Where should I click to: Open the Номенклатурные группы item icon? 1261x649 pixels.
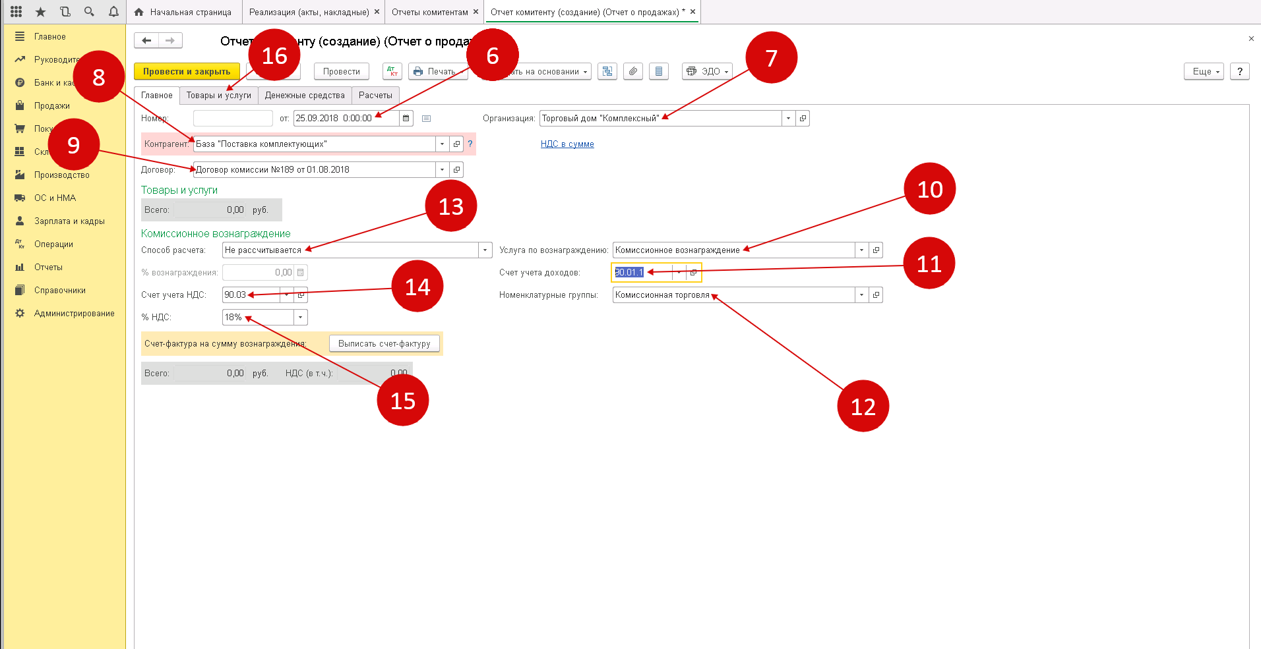coord(876,295)
